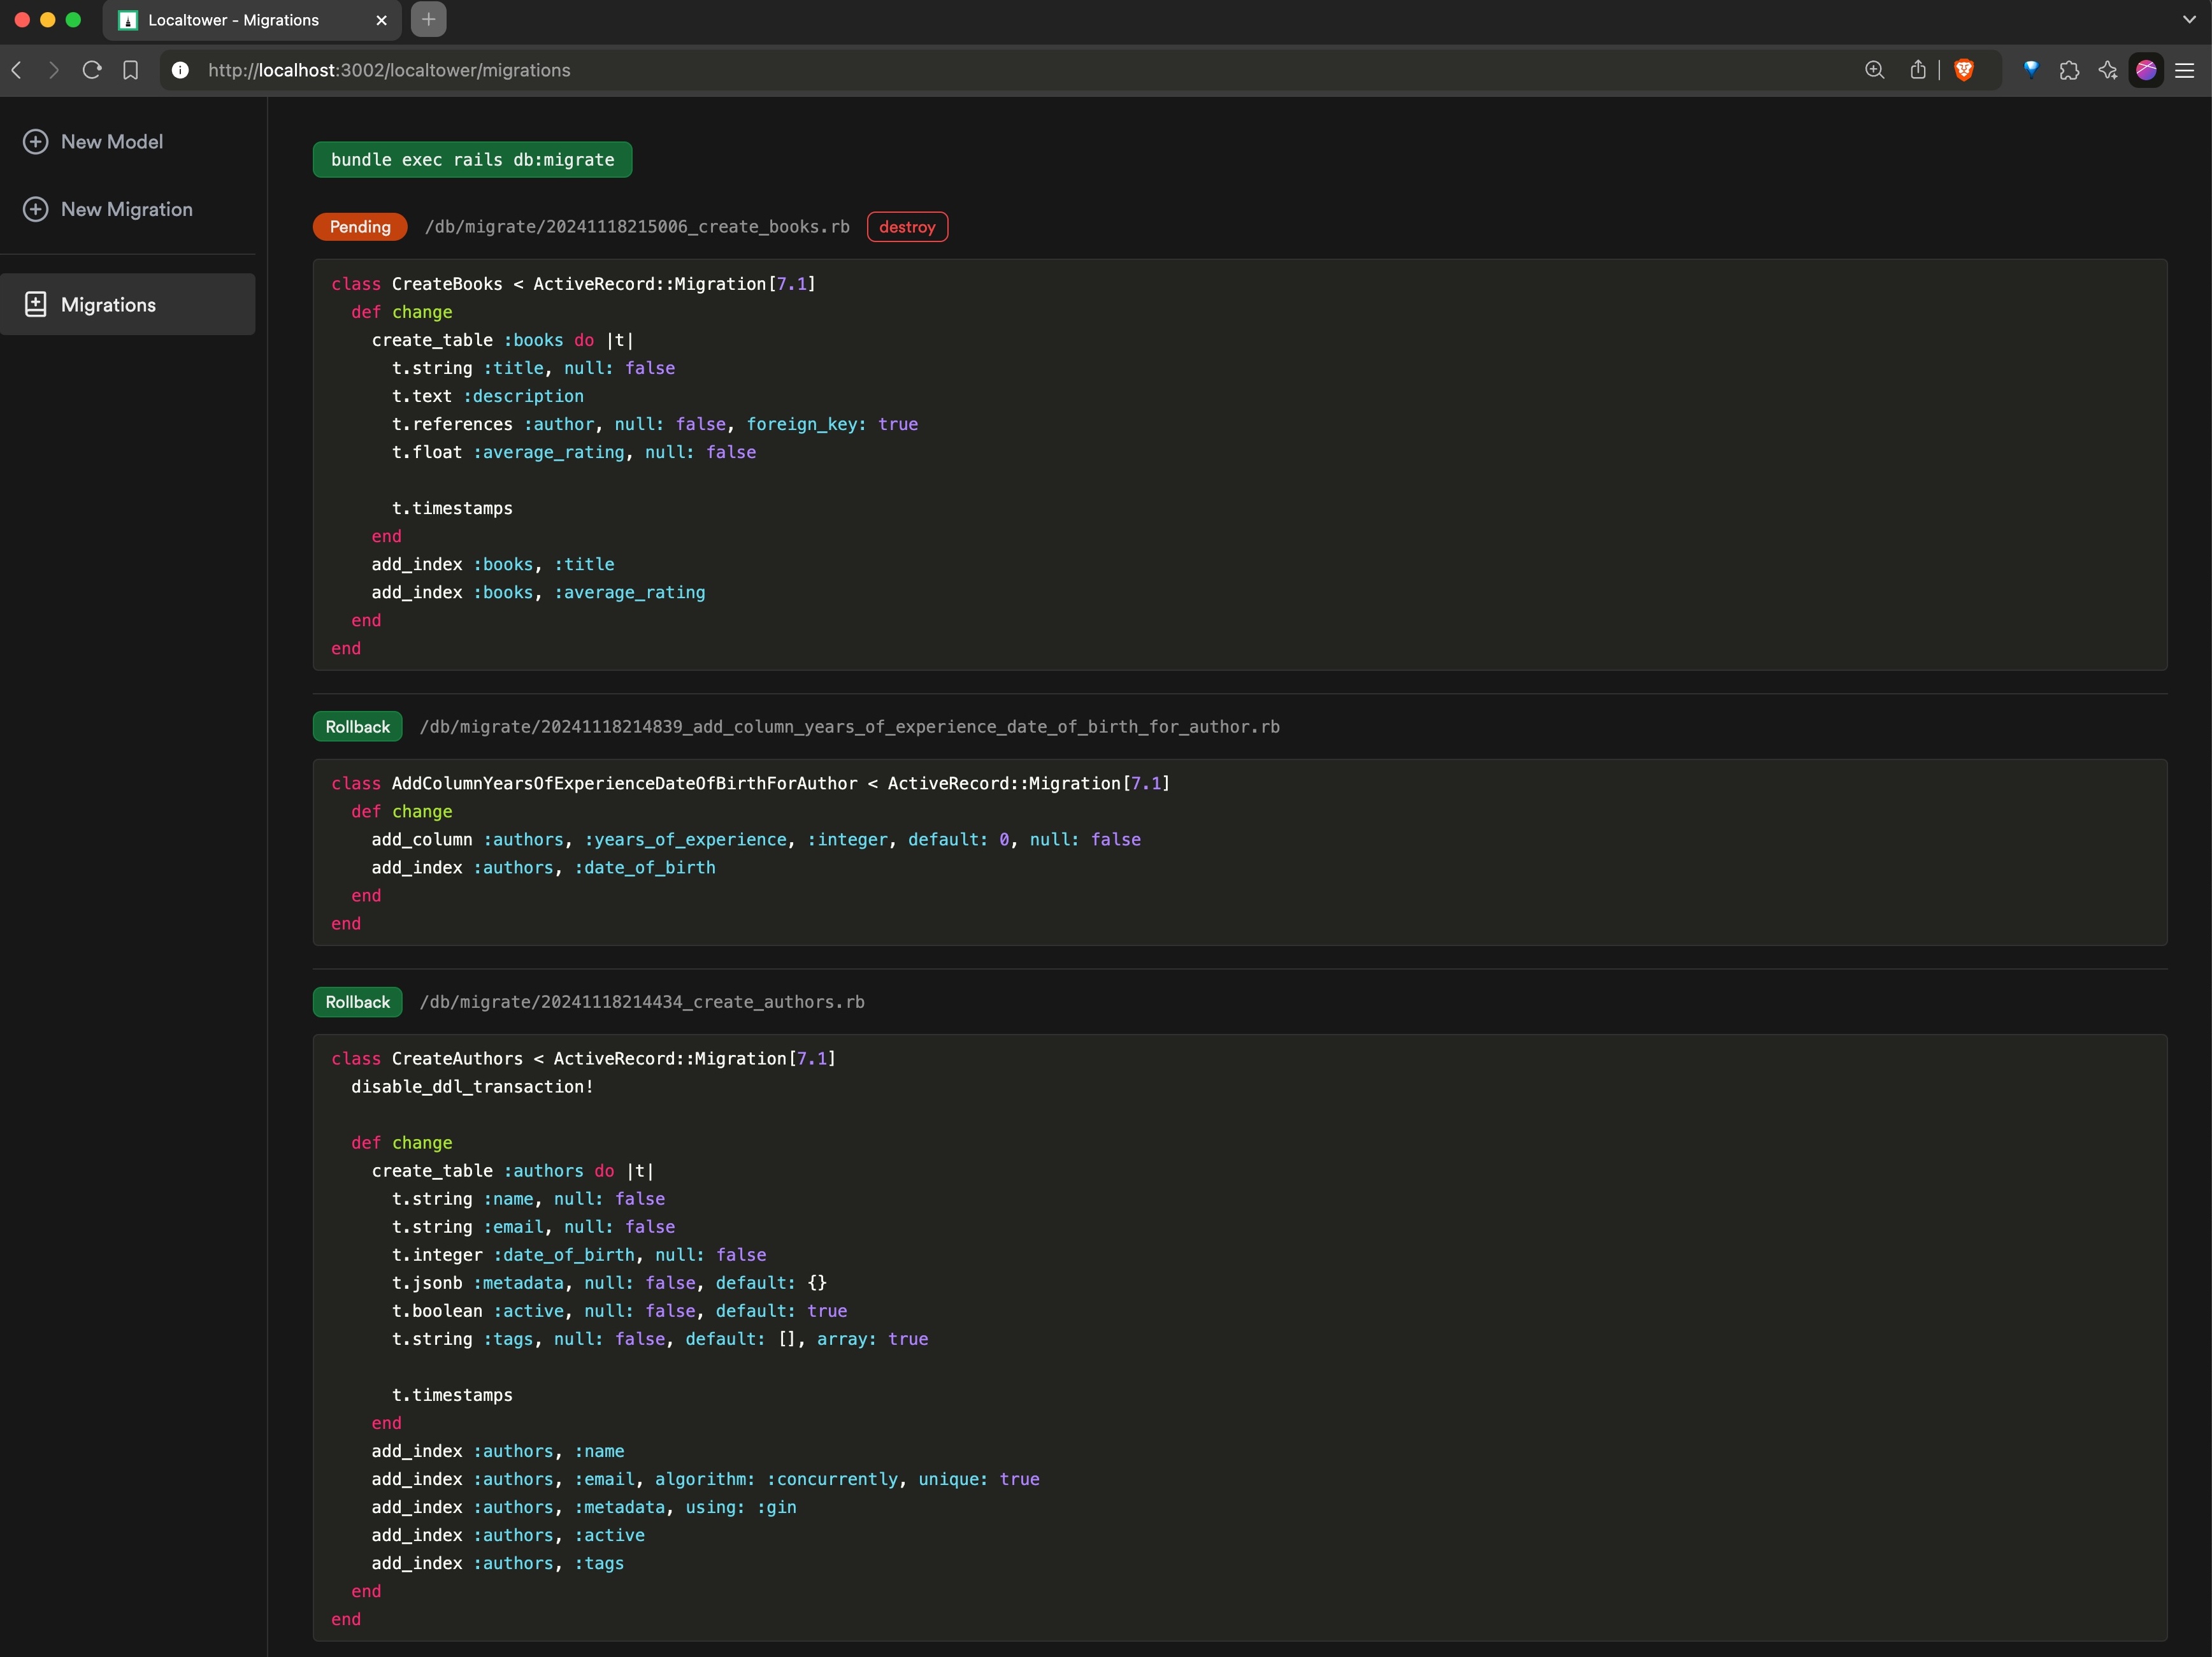Image resolution: width=2212 pixels, height=1657 pixels.
Task: Rollback the create_authors migration
Action: (x=357, y=1002)
